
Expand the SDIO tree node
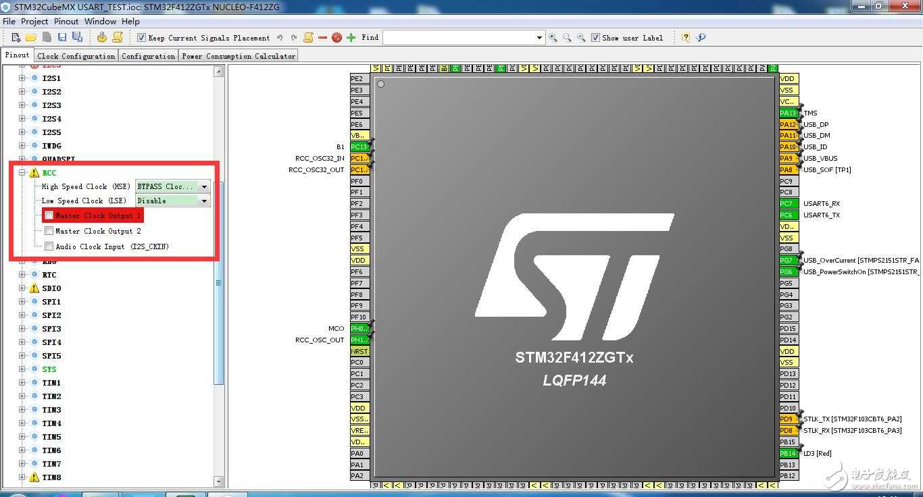click(22, 288)
